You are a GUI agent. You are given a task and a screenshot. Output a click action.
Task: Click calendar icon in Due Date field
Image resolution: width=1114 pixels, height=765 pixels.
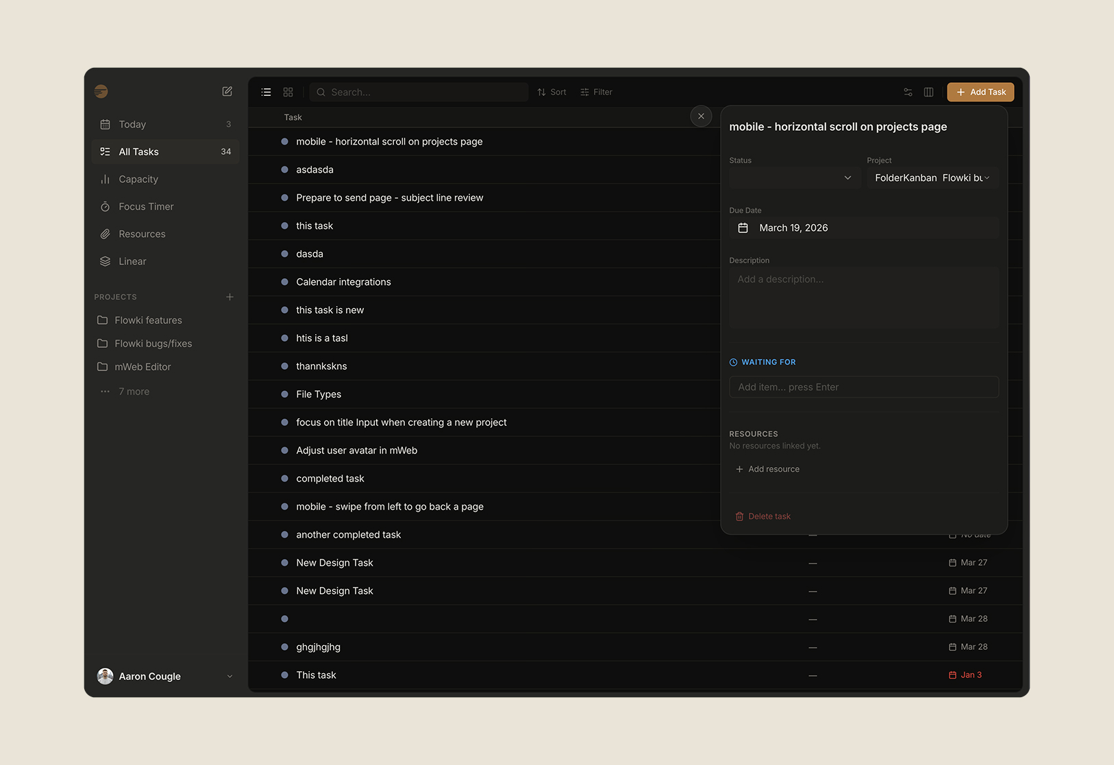743,228
